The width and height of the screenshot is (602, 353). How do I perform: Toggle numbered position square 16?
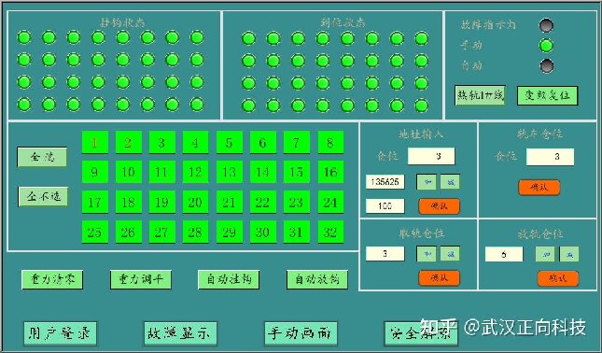click(x=330, y=172)
